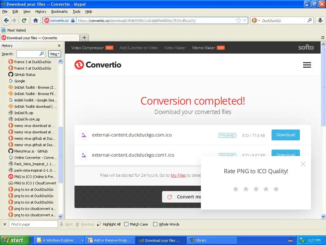Screen dimensions: 326x245
Task: Open the Bookmarks menu
Action: pyautogui.click(x=59, y=11)
